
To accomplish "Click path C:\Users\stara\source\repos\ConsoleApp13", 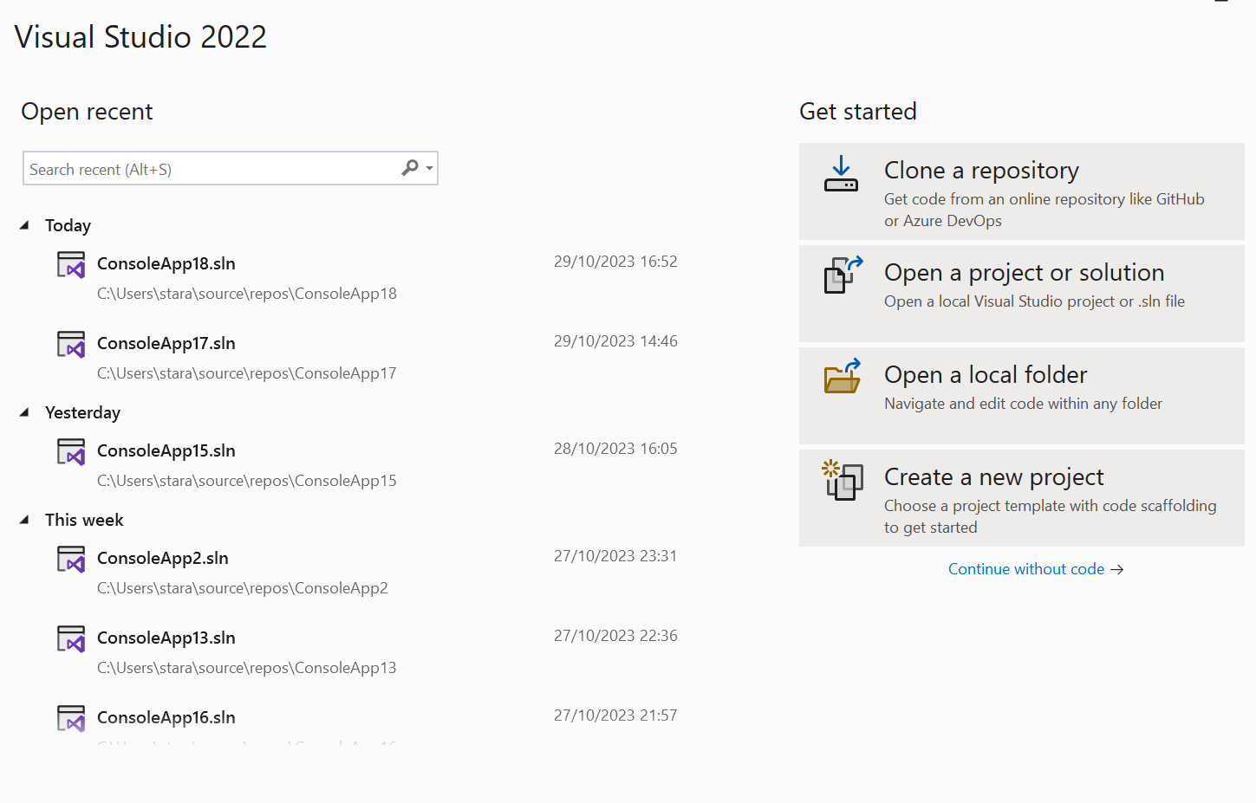I will pyautogui.click(x=246, y=668).
